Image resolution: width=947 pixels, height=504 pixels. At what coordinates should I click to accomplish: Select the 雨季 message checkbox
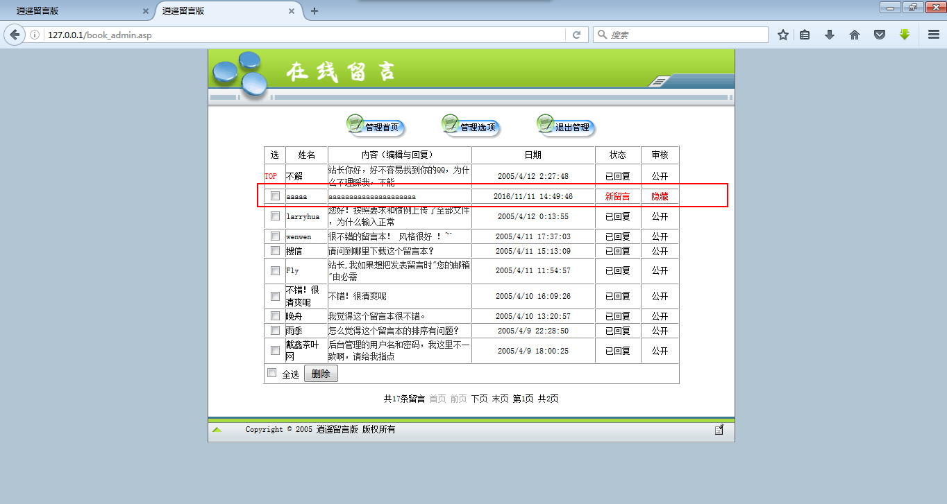(x=275, y=330)
